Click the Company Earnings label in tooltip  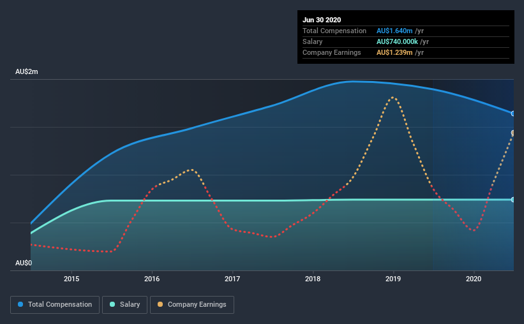pos(331,52)
